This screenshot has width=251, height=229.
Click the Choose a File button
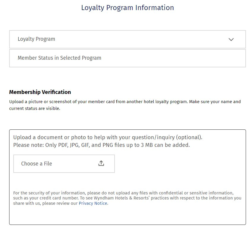click(x=64, y=163)
